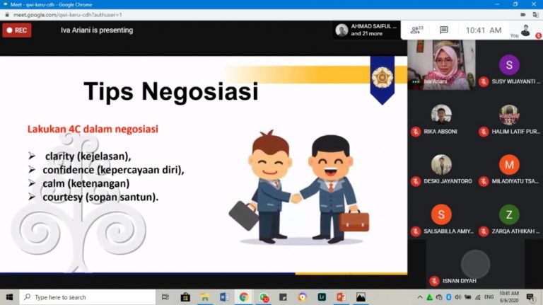Click 'Lakukan 4C dalam negosiasi' red heading

(93, 130)
